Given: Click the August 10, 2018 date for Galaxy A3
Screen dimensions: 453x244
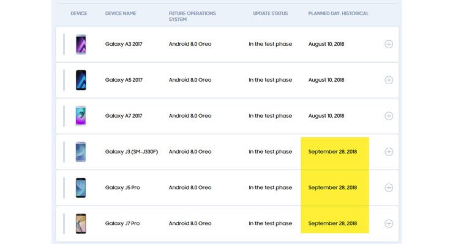Looking at the screenshot, I should pos(326,44).
